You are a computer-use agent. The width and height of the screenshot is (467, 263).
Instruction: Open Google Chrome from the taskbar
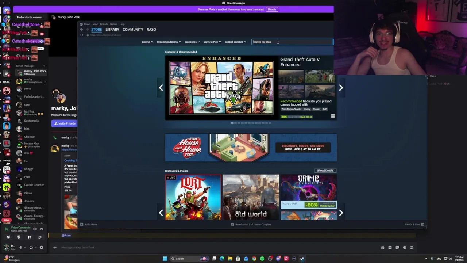coord(254,259)
